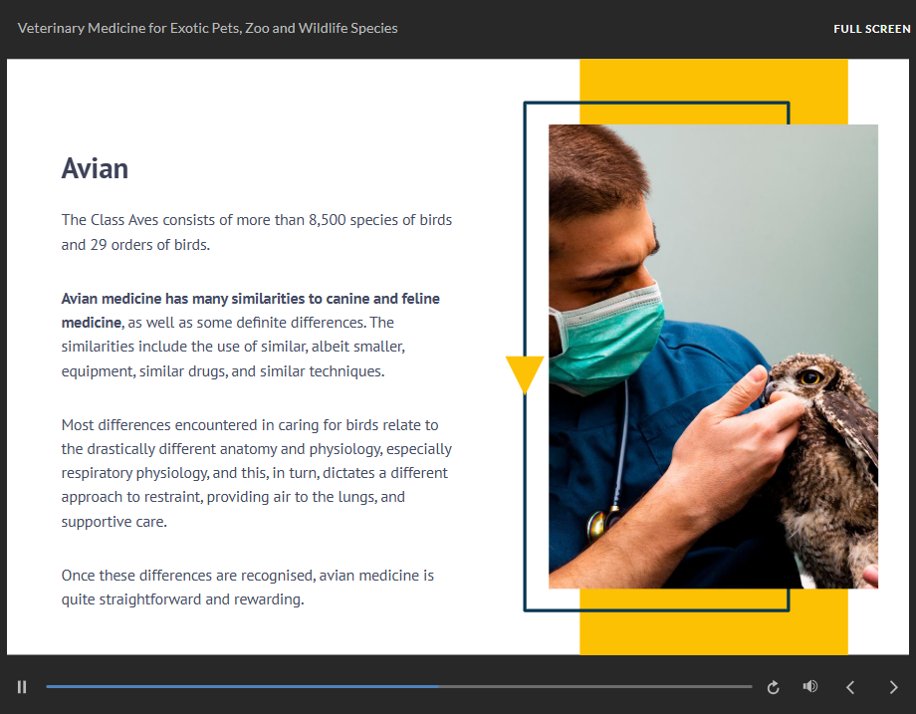916x714 pixels.
Task: Click the paragraph starting with Once these differences
Action: coord(247,588)
